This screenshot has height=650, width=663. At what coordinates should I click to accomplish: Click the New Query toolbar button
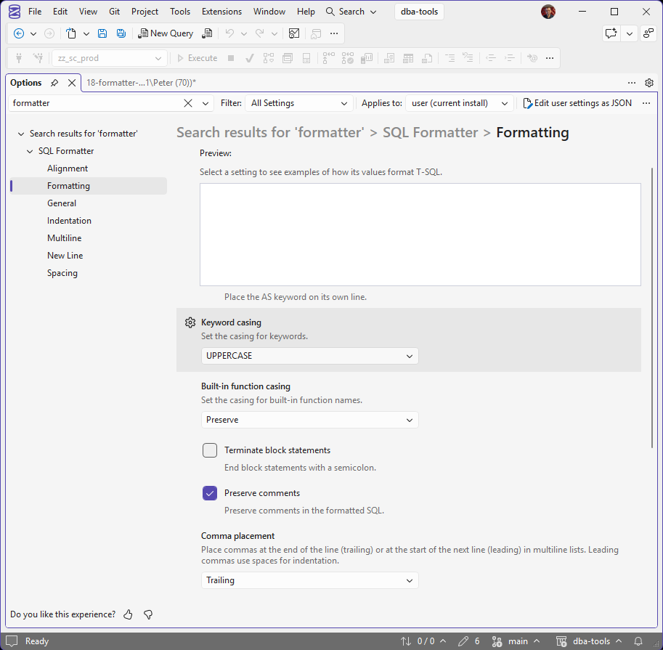[166, 33]
